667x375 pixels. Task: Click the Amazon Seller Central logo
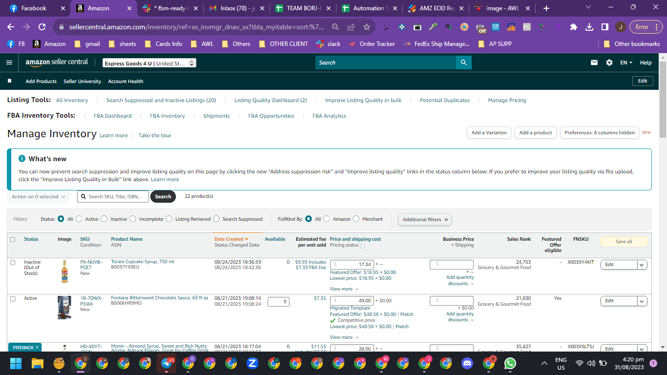pos(57,62)
